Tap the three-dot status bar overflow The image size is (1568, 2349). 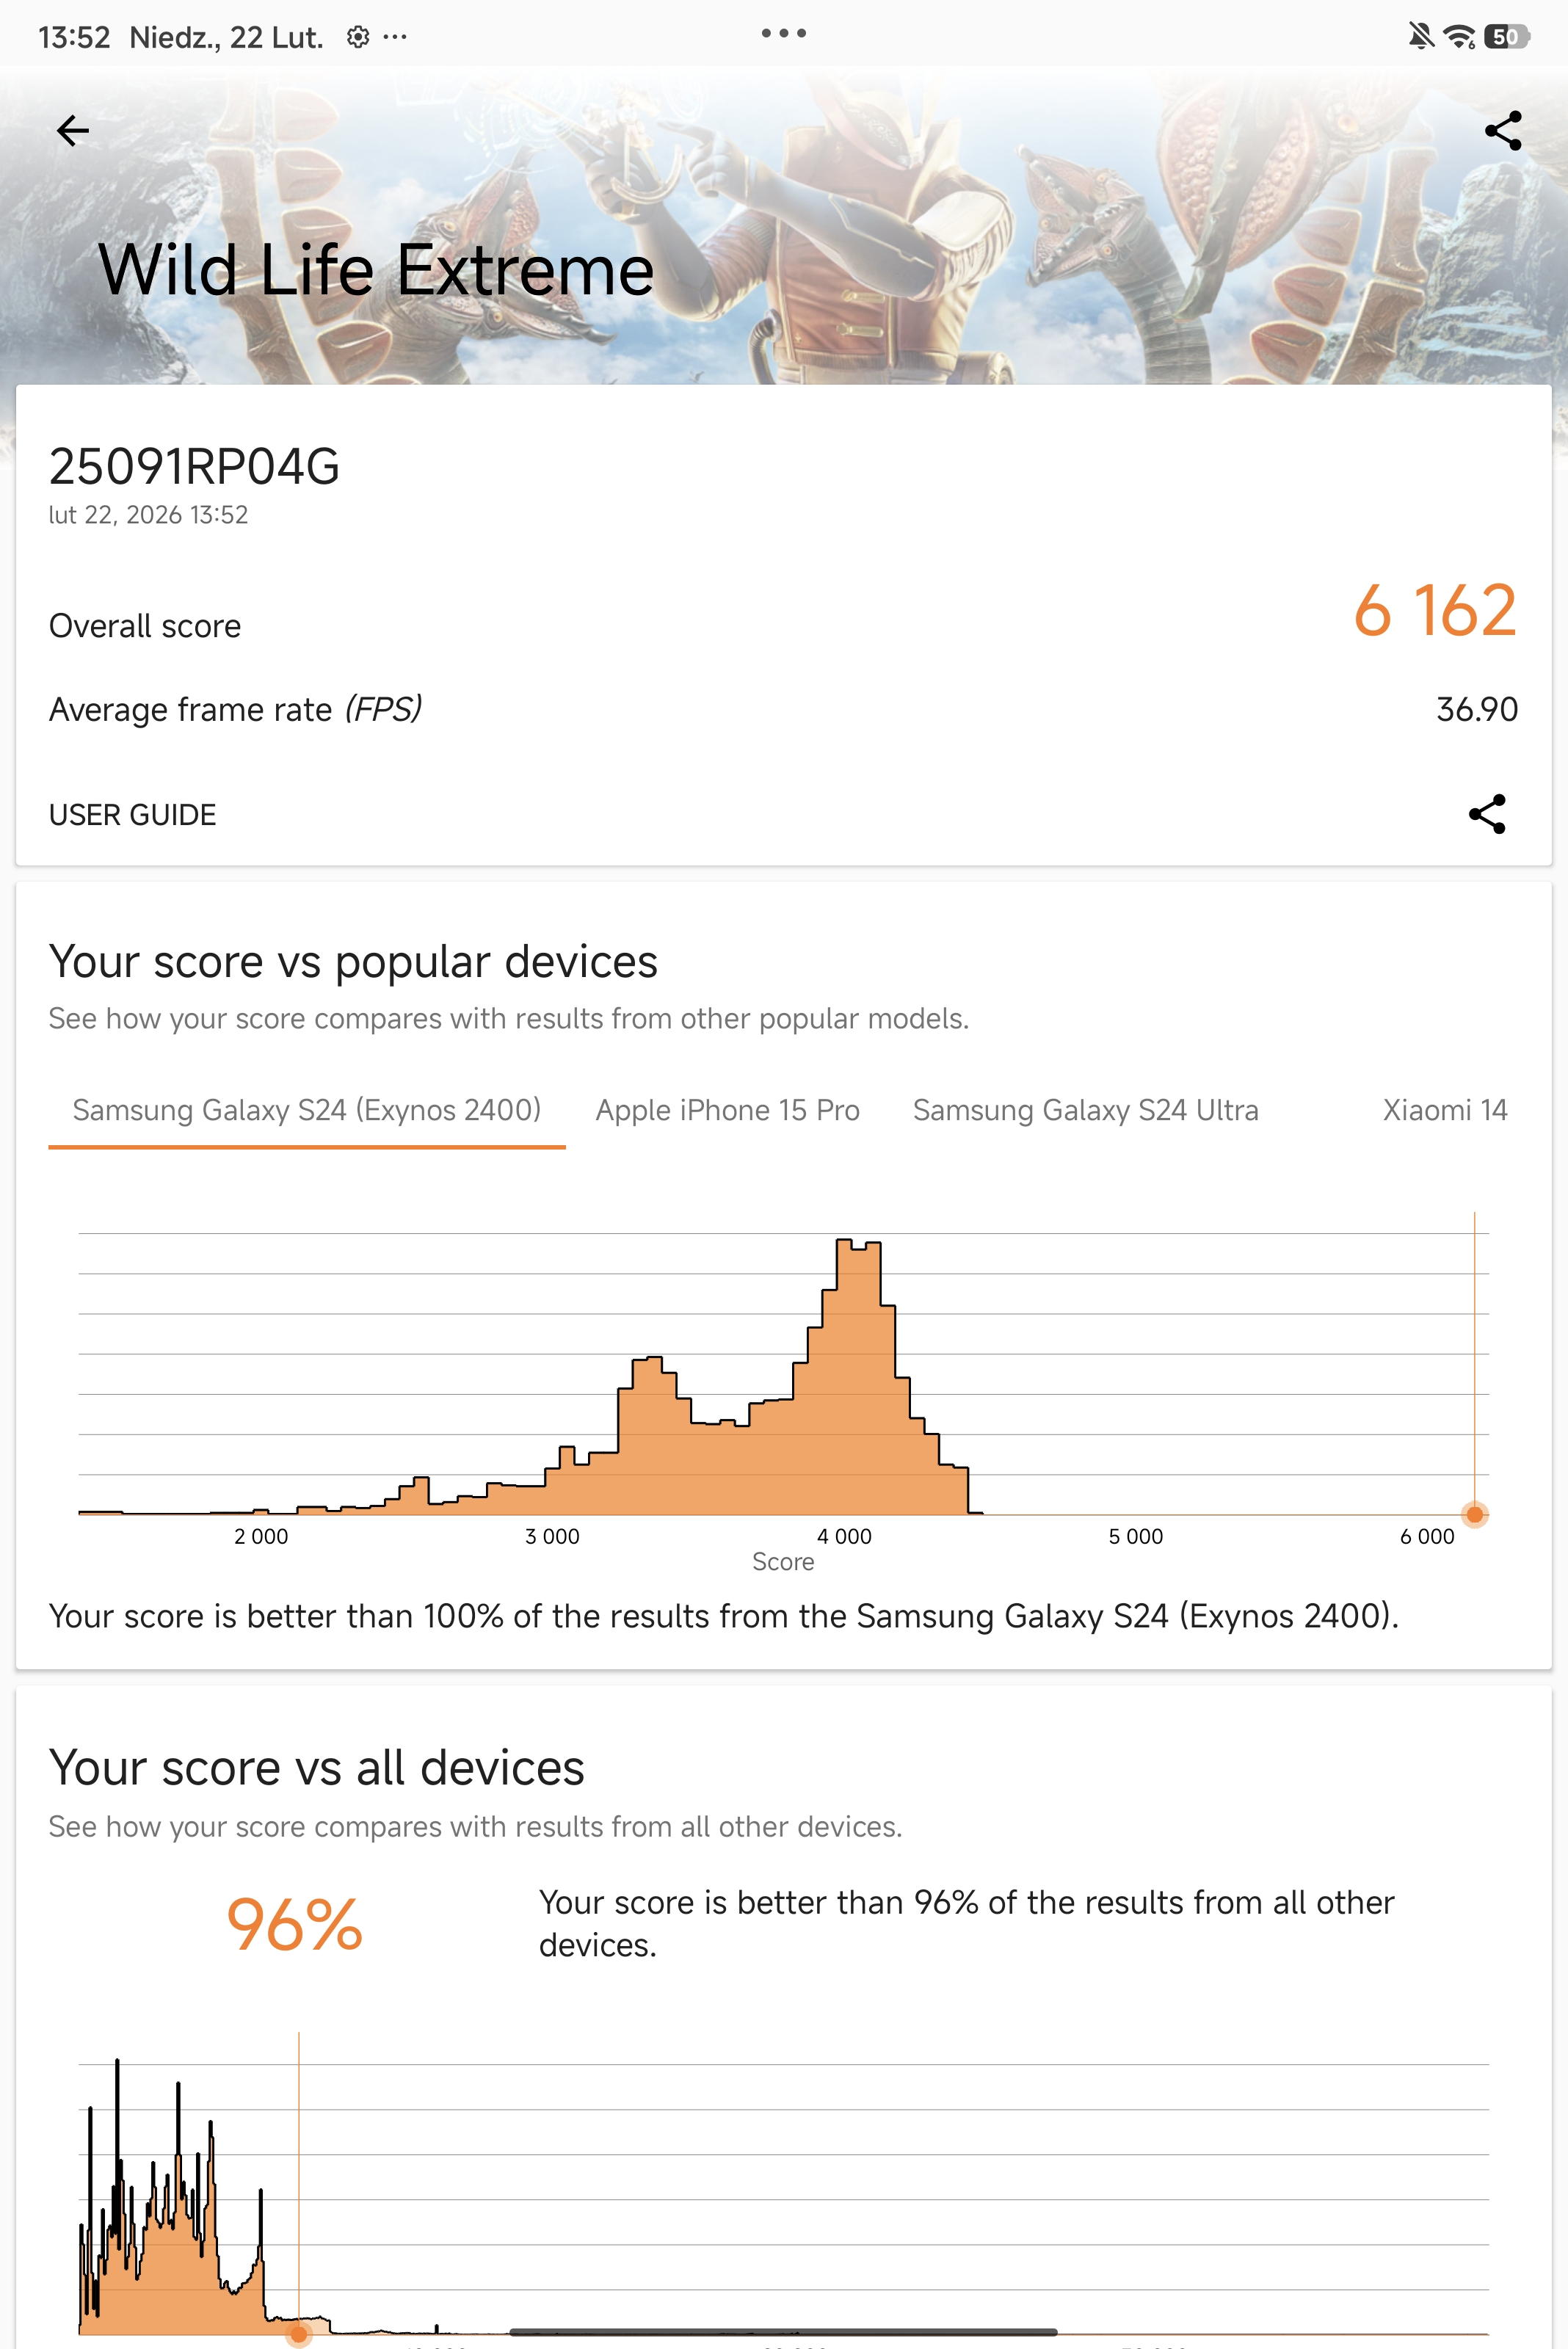[396, 37]
